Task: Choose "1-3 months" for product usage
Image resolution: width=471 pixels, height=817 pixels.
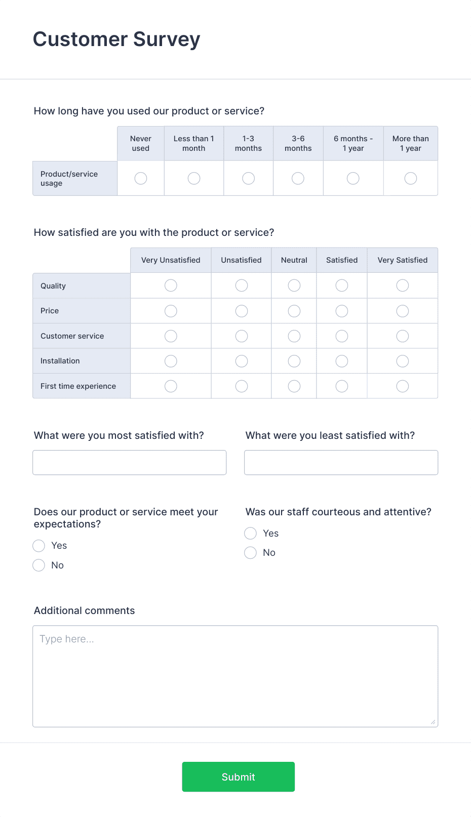Action: point(248,178)
